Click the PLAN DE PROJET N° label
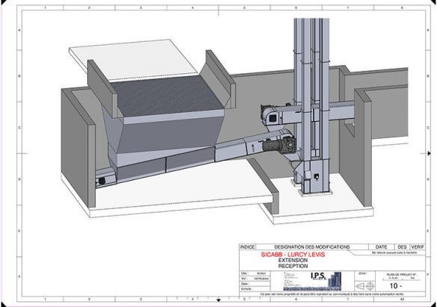437x307 pixels. click(402, 274)
